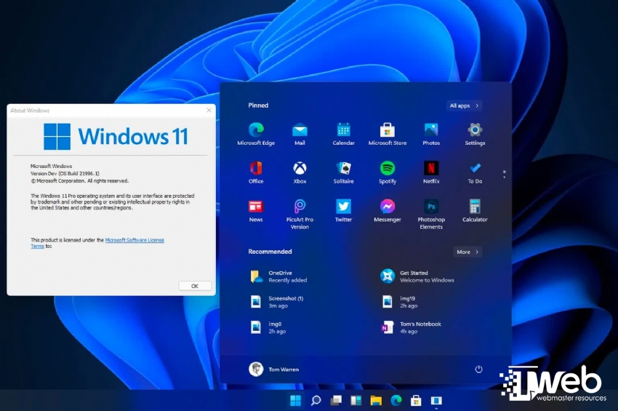Open recommended file img0
Viewport: 618px width, 411px height.
pyautogui.click(x=268, y=327)
